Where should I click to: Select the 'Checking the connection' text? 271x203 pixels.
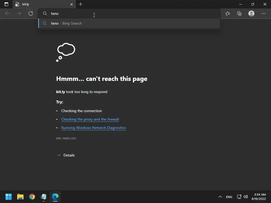click(82, 111)
